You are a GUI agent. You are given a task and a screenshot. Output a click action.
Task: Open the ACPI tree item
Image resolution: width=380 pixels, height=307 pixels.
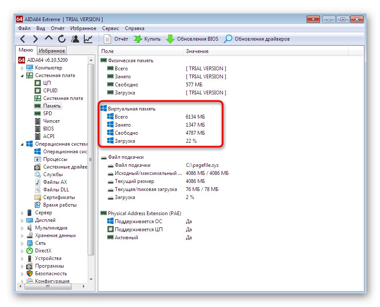coord(48,136)
